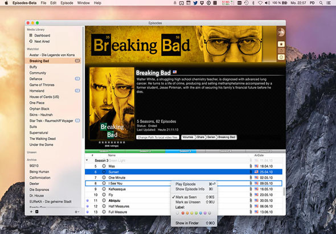336x234 pixels.
Task: Switch to the Season 2 tab
Action: pyautogui.click(x=145, y=151)
